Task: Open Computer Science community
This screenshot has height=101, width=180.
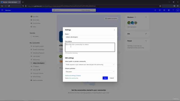Action: (x=38, y=73)
